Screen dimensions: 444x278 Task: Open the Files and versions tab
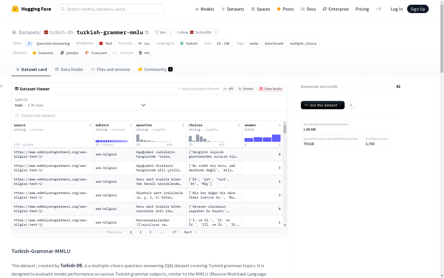(x=110, y=69)
